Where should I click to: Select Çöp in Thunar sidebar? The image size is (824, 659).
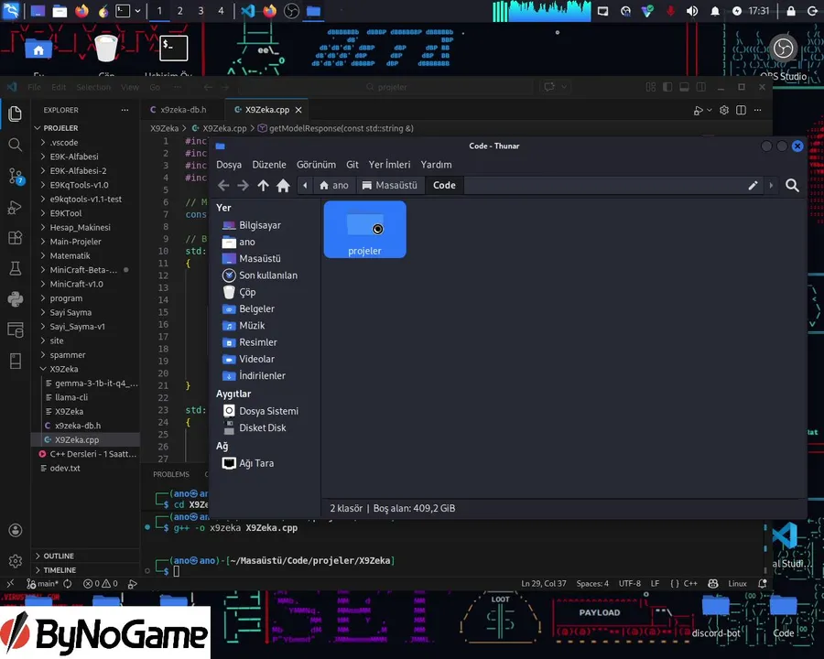(247, 292)
